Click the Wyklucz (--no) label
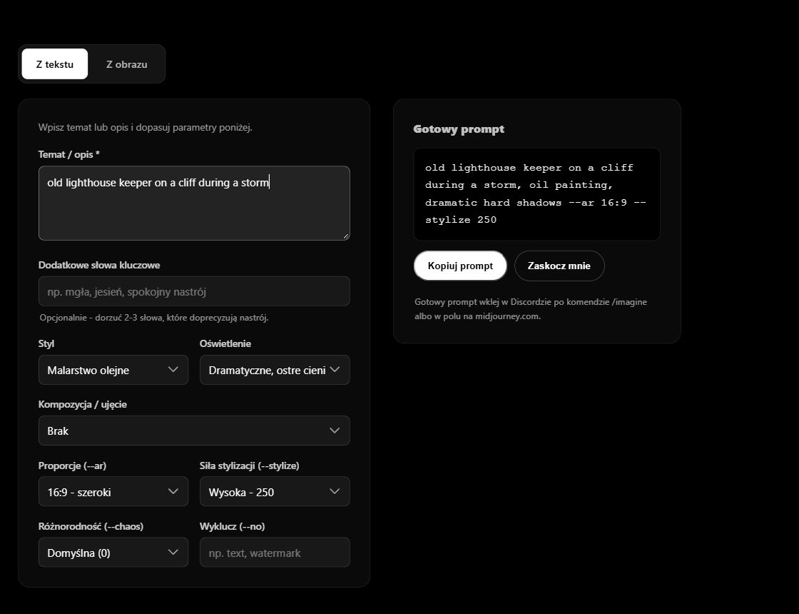 233,525
